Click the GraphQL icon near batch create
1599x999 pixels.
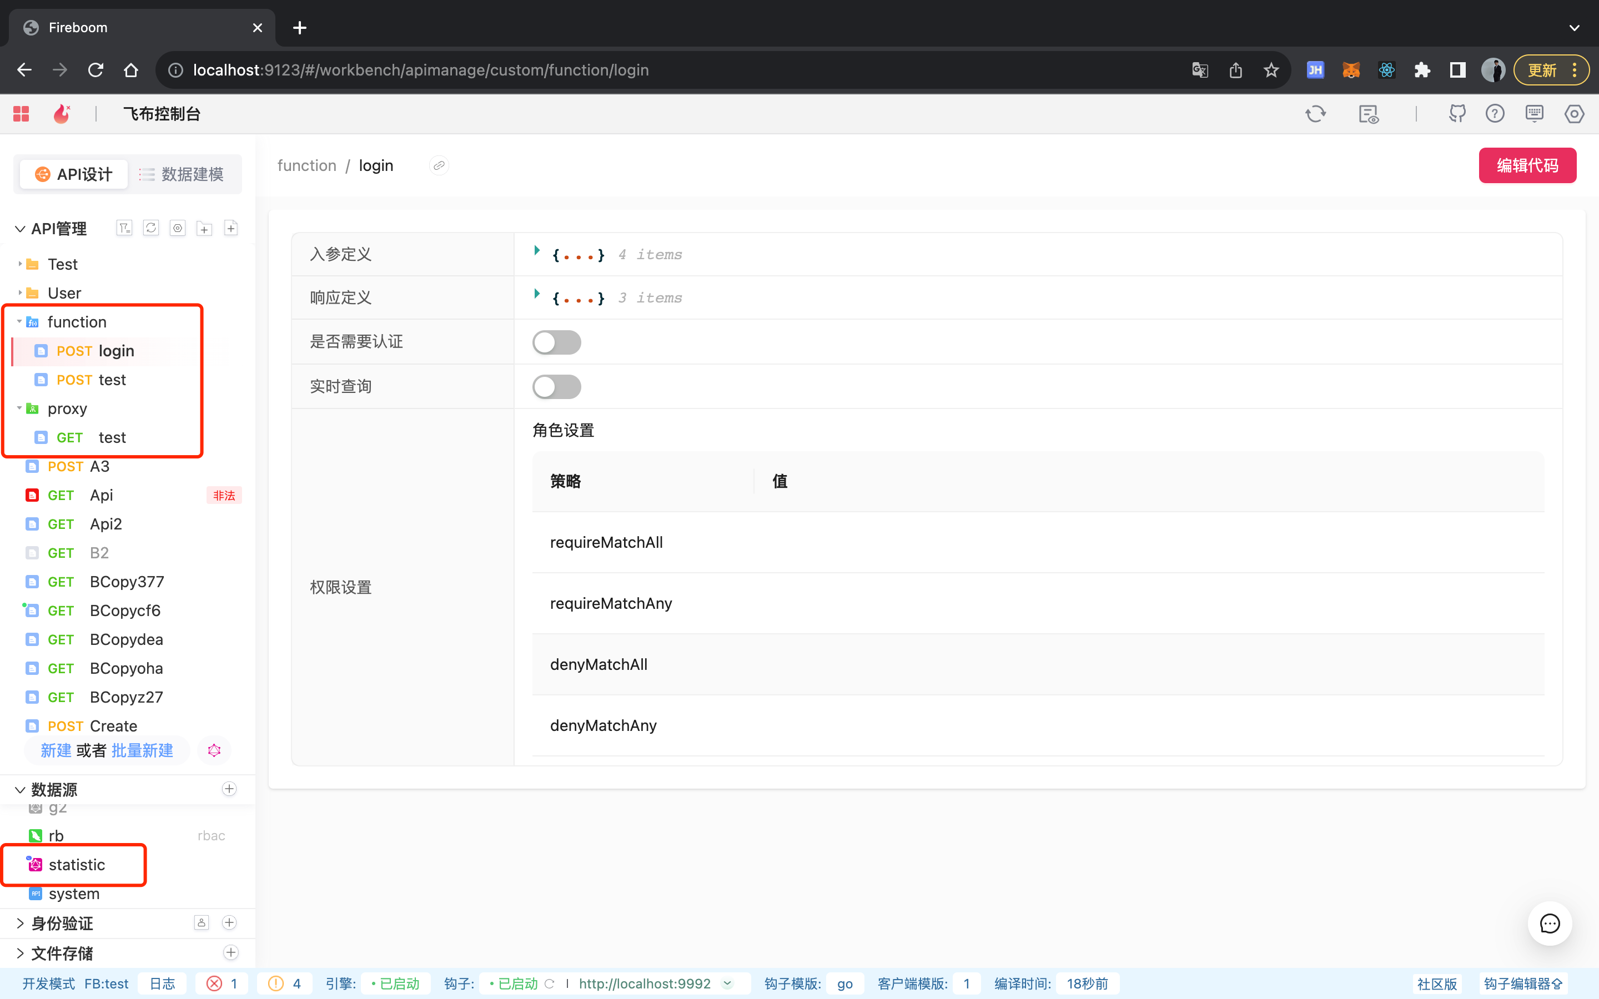point(214,750)
